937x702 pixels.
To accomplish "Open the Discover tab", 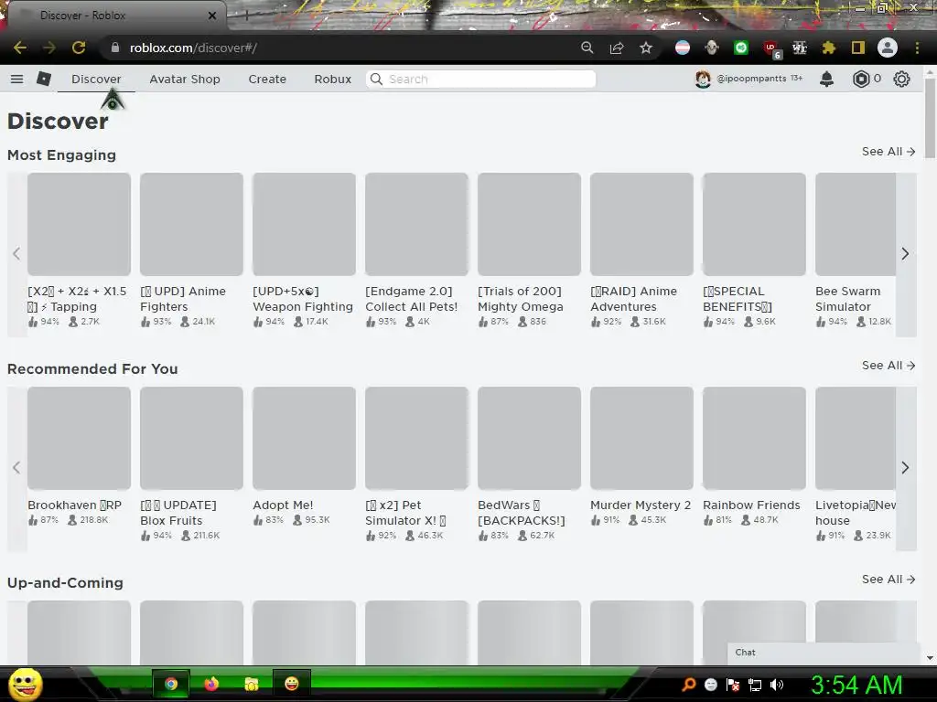I will pos(96,79).
